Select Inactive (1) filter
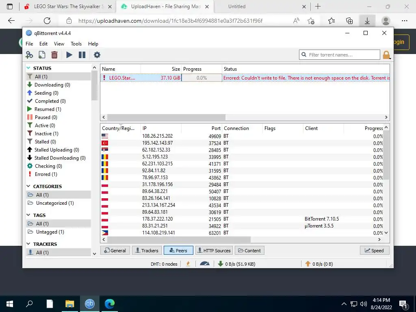416x312 pixels. coord(58,134)
